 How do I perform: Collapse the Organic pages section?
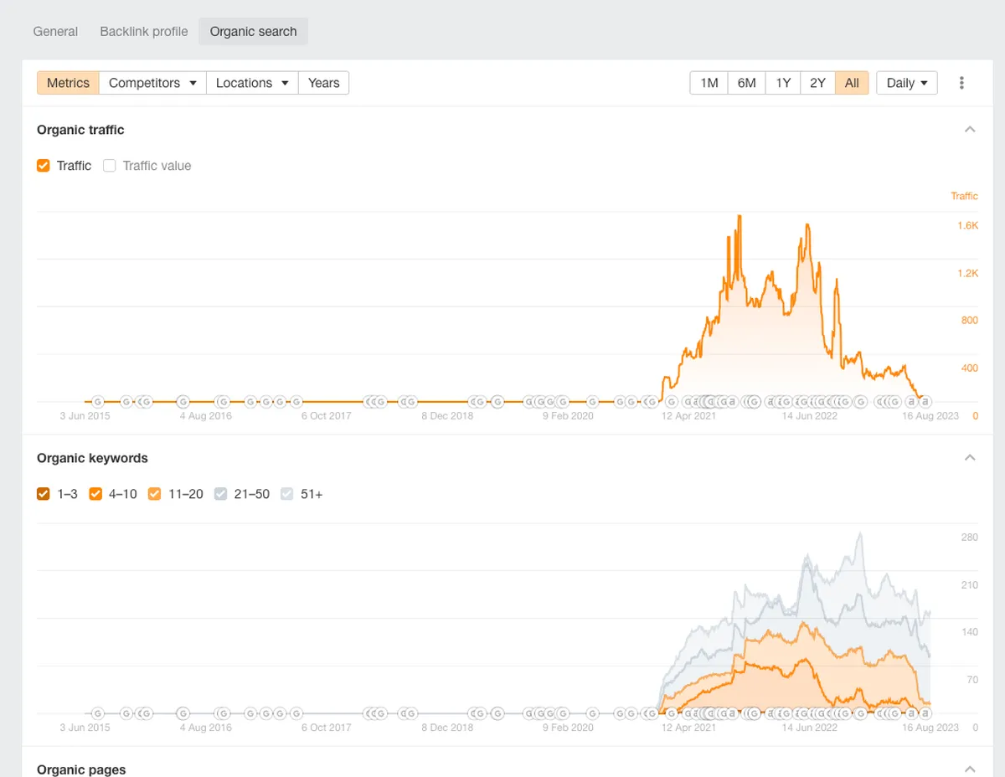point(970,769)
